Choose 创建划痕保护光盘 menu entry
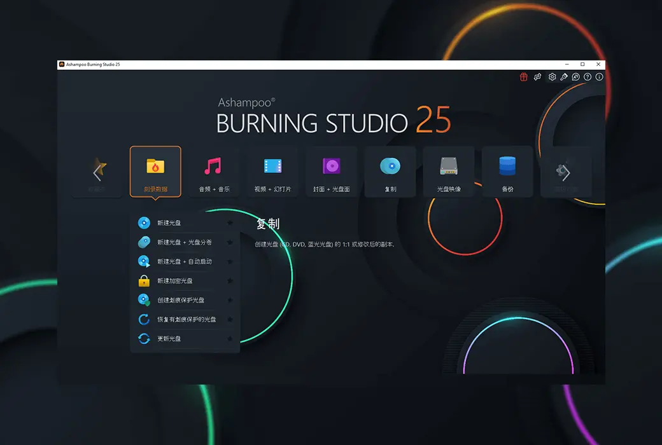Viewport: 662px width, 445px height. click(x=185, y=300)
